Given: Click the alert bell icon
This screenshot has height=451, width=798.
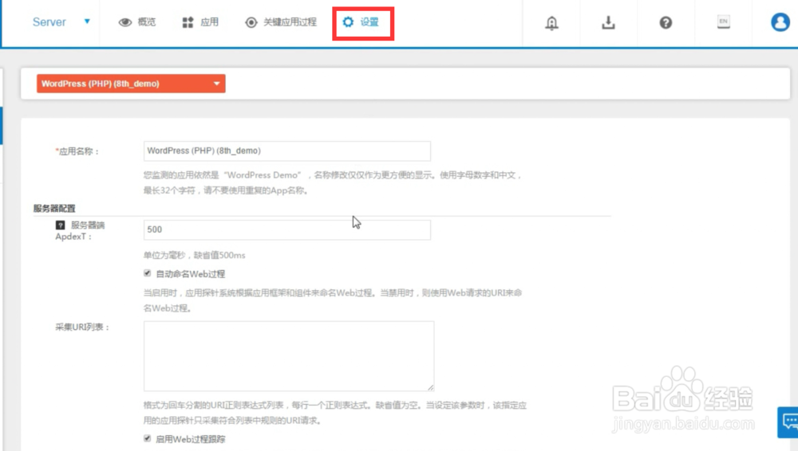Looking at the screenshot, I should [551, 23].
